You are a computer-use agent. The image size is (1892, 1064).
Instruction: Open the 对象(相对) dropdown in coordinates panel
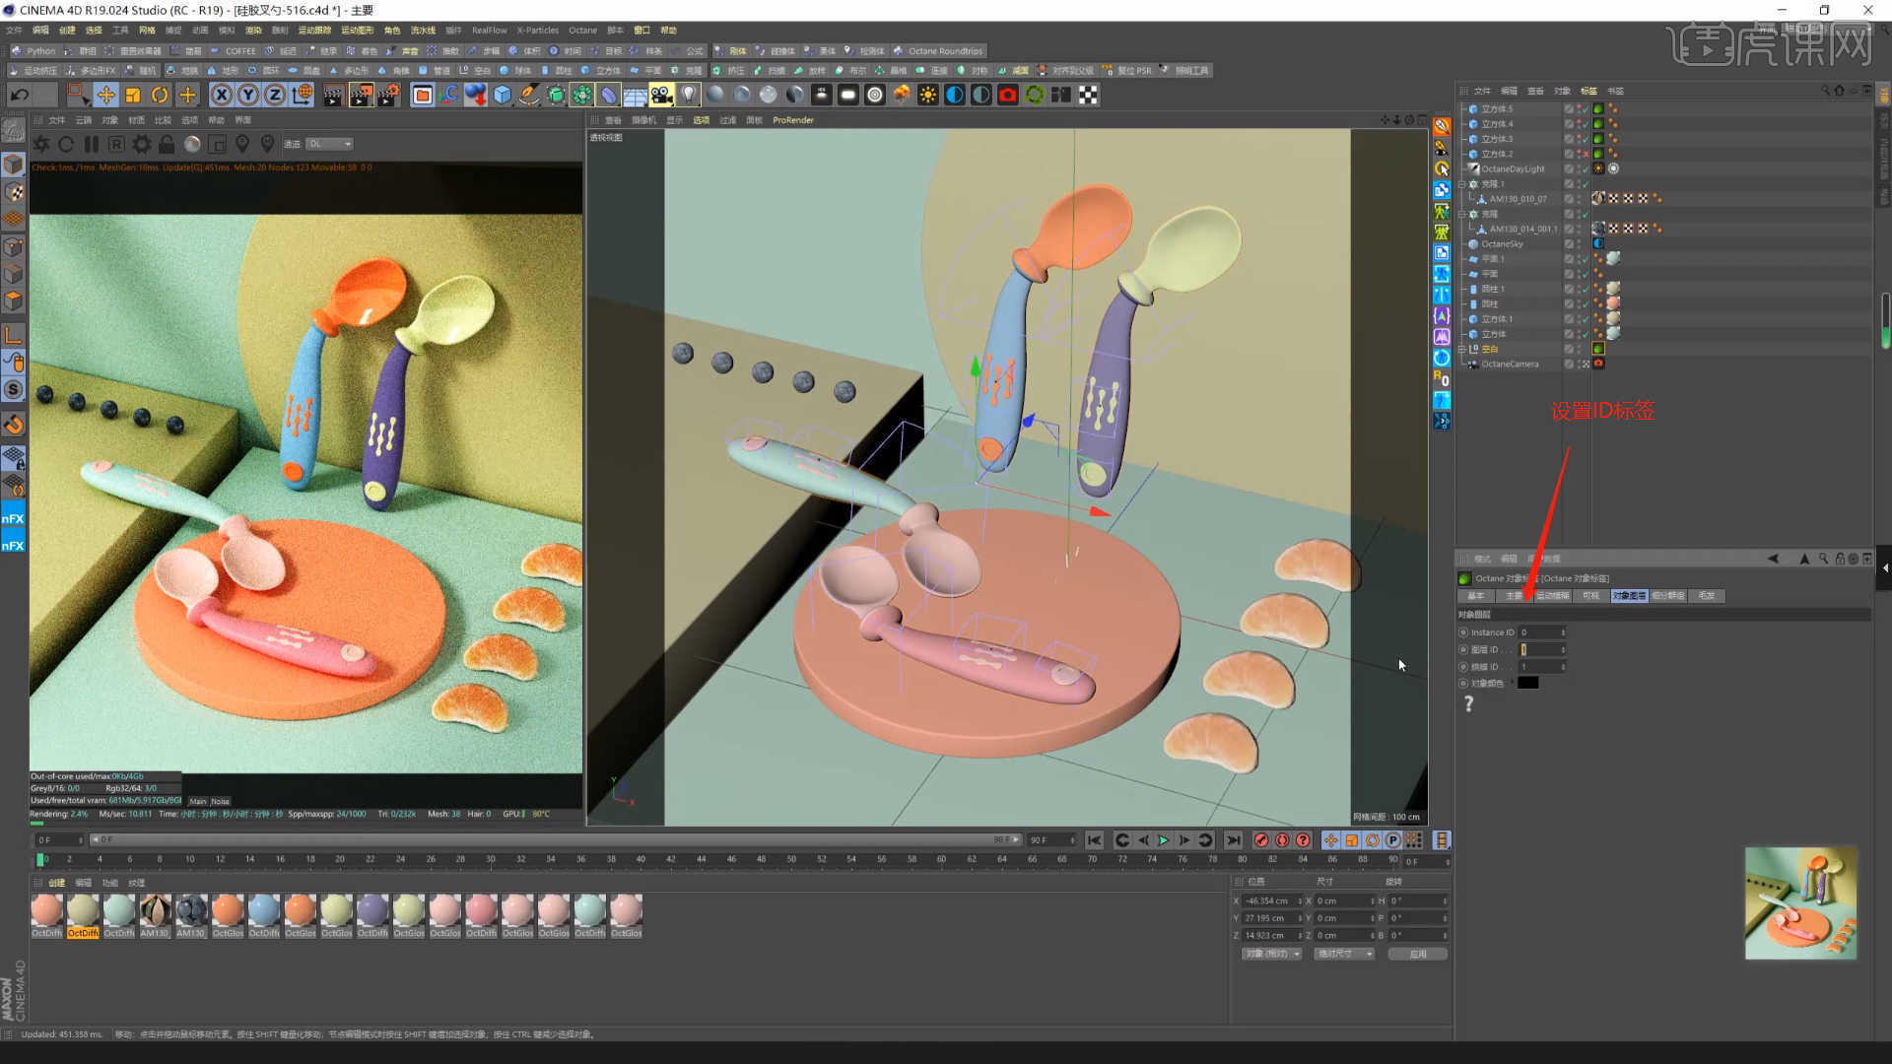pos(1270,953)
